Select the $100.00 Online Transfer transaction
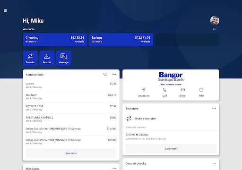This screenshot has height=170, width=242. (71, 130)
